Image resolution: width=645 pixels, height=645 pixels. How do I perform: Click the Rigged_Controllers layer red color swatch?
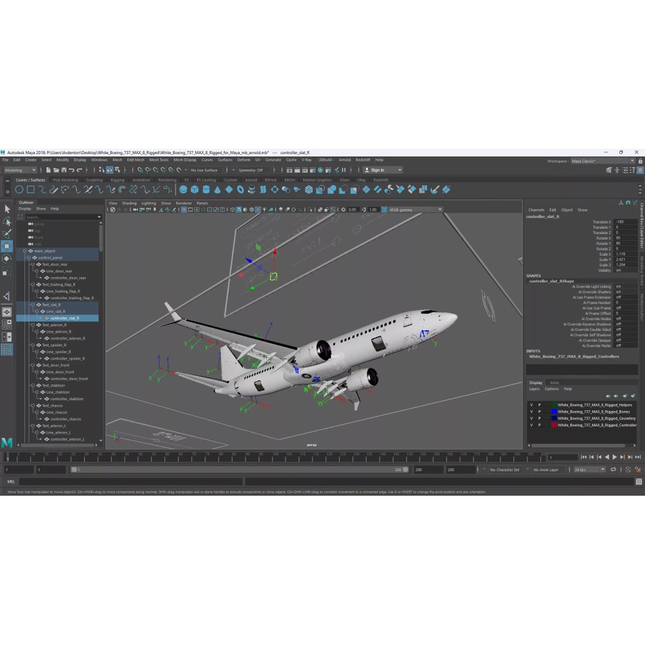click(x=554, y=425)
